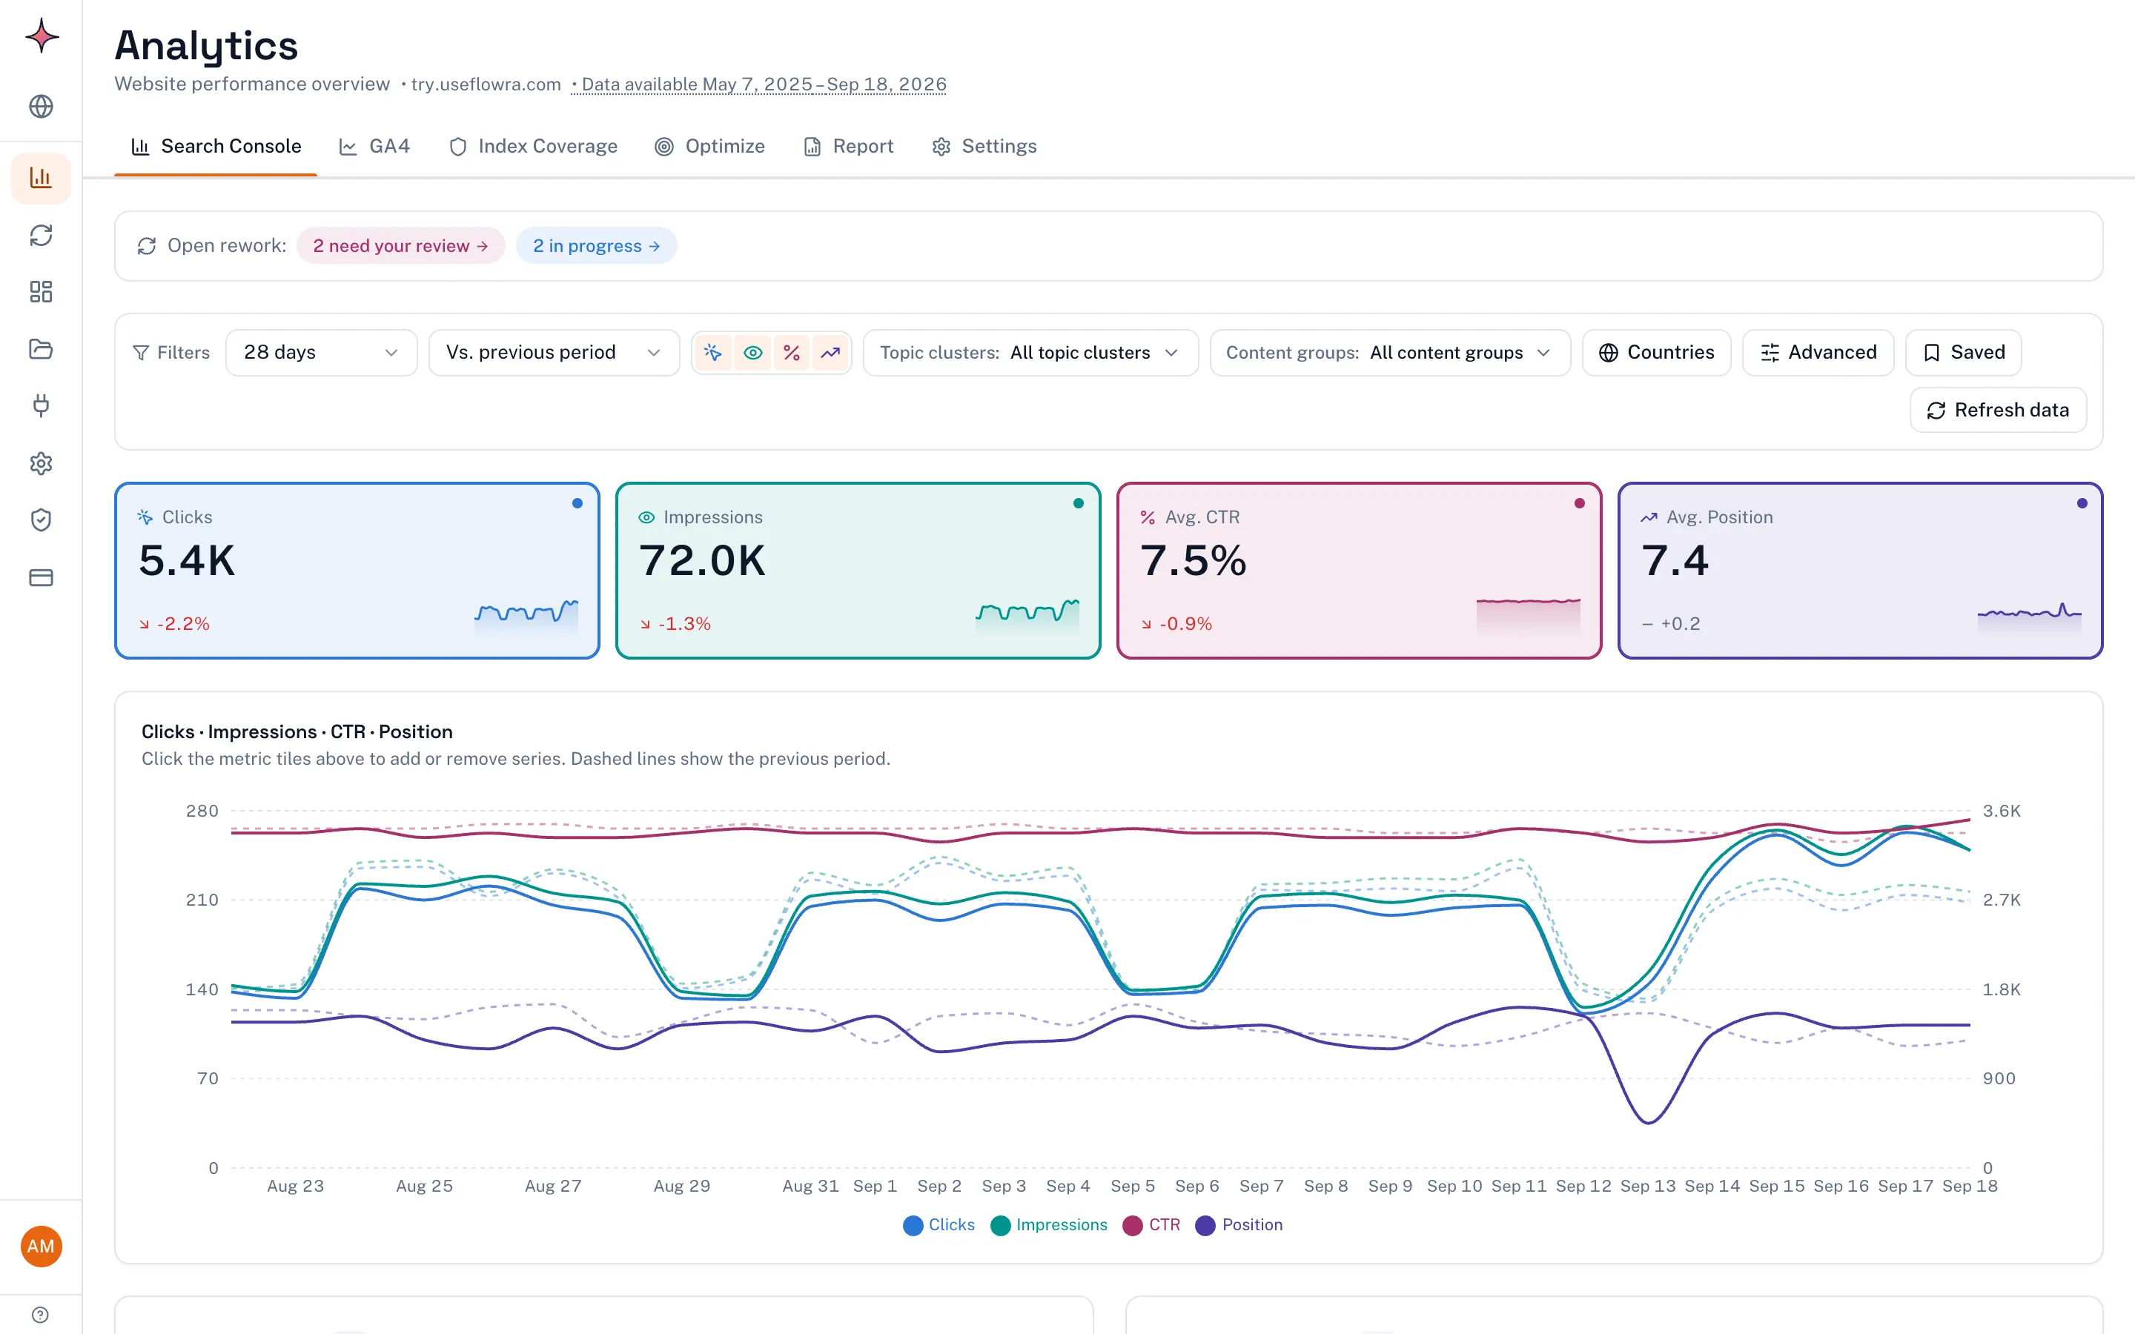Toggle the impressions eye filter icon
This screenshot has width=2135, height=1334.
pos(752,353)
